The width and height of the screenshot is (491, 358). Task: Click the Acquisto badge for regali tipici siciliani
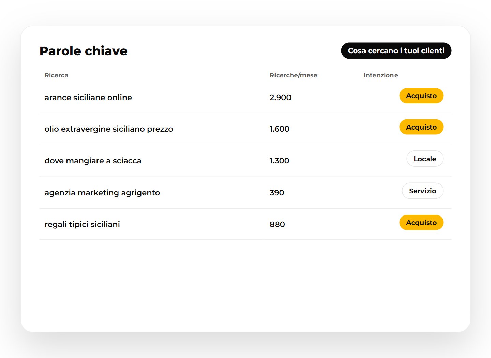point(421,222)
